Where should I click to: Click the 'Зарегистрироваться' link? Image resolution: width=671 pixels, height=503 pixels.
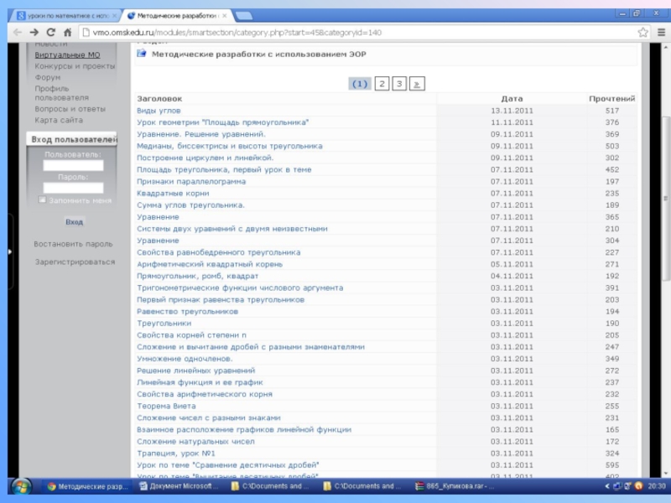coord(75,262)
